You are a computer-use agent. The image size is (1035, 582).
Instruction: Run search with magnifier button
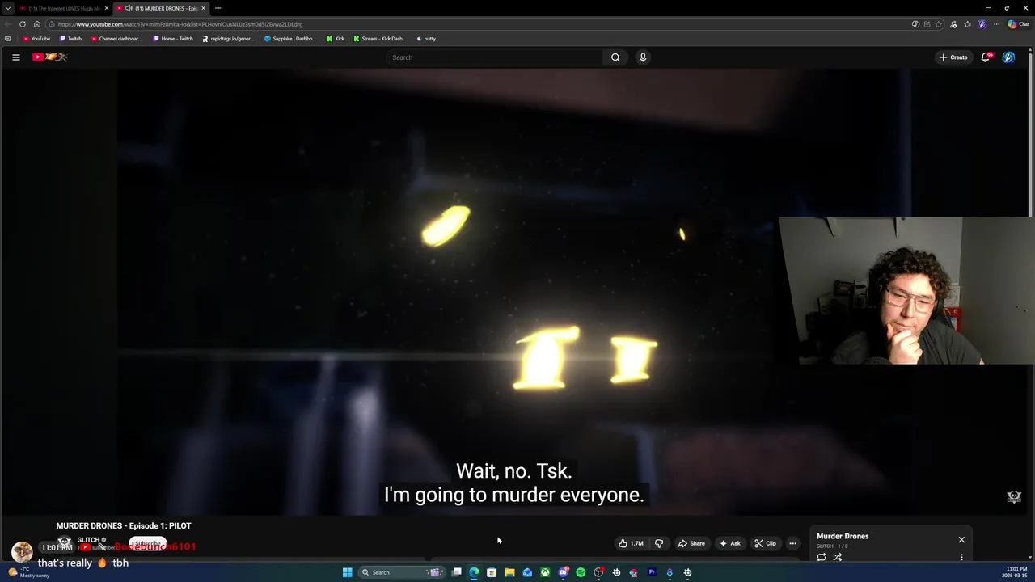[x=615, y=57]
